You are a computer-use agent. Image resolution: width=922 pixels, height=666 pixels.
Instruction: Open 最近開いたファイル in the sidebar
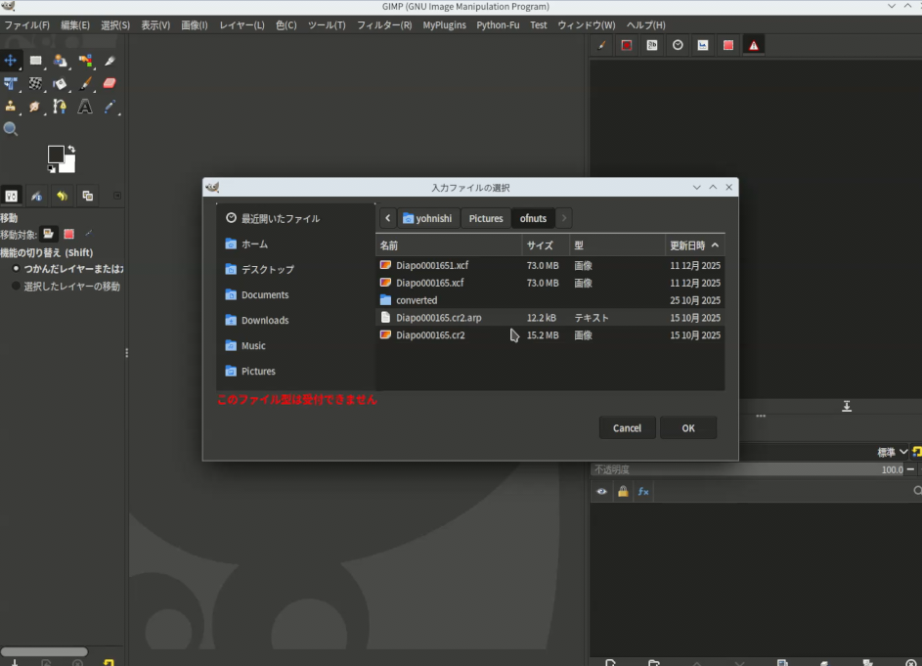(x=295, y=218)
